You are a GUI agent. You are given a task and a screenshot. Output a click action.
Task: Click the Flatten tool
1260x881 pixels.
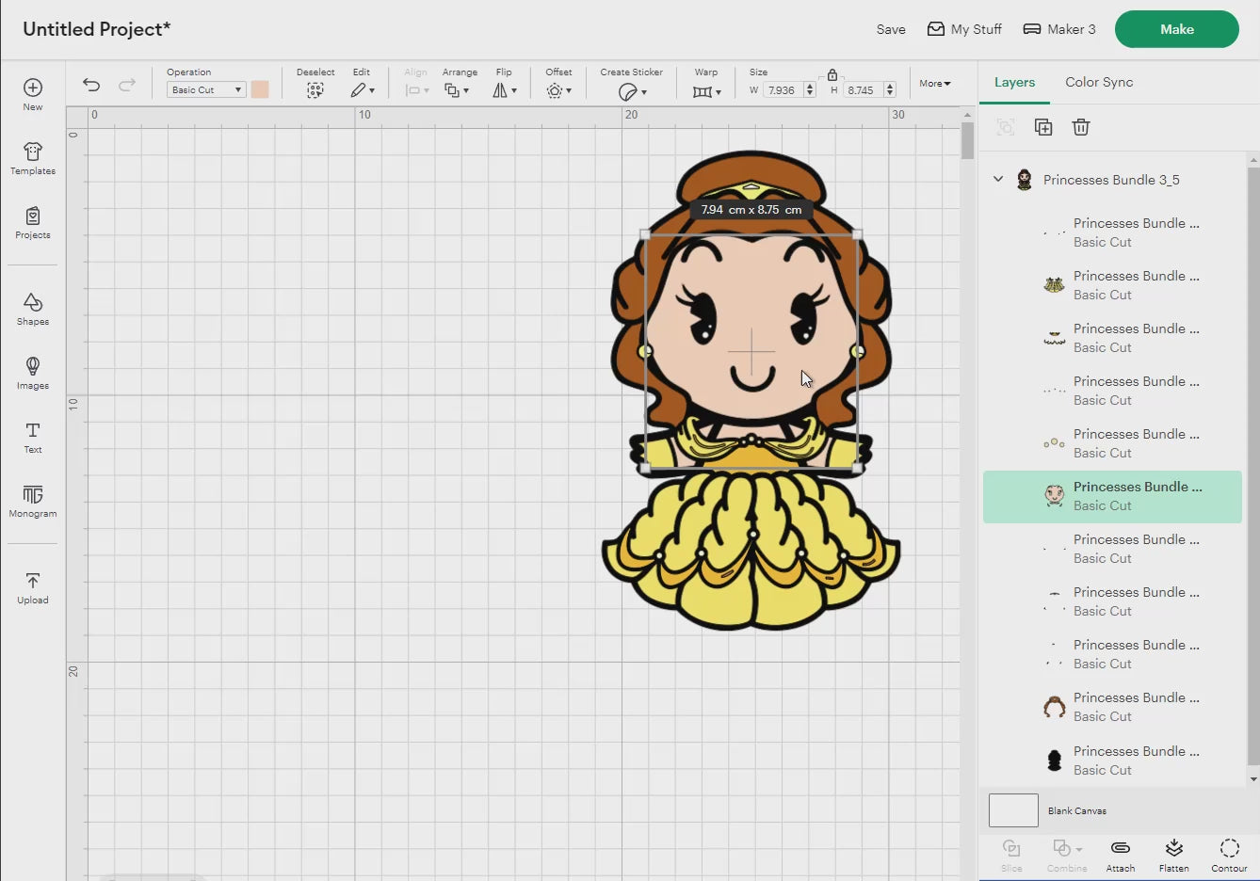1173,856
